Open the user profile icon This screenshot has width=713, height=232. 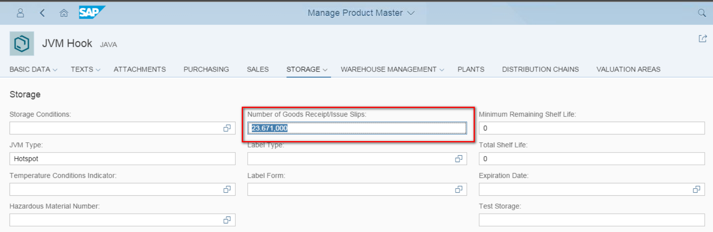[x=20, y=13]
